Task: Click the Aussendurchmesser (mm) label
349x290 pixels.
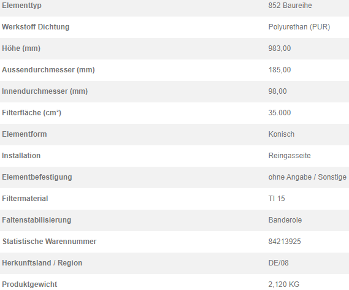Action: (x=48, y=70)
